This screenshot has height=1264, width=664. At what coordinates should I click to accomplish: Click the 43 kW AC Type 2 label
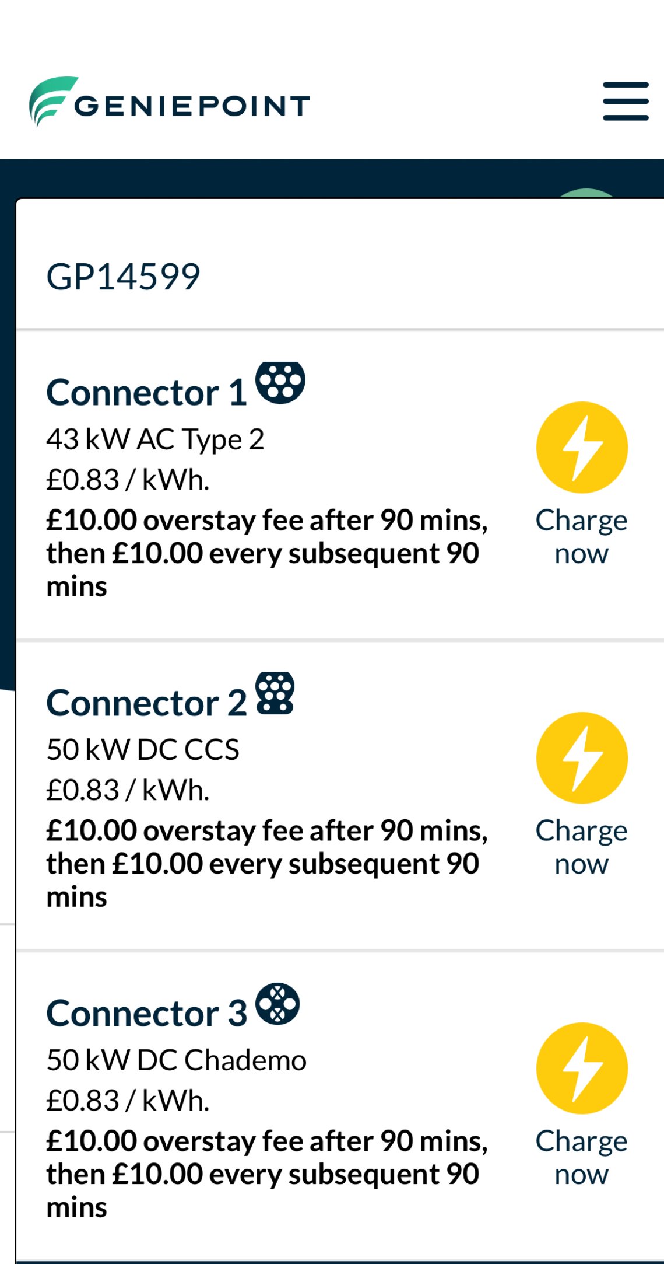pyautogui.click(x=155, y=439)
